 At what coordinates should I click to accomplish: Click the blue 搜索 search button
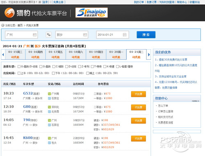pyautogui.click(x=146, y=35)
